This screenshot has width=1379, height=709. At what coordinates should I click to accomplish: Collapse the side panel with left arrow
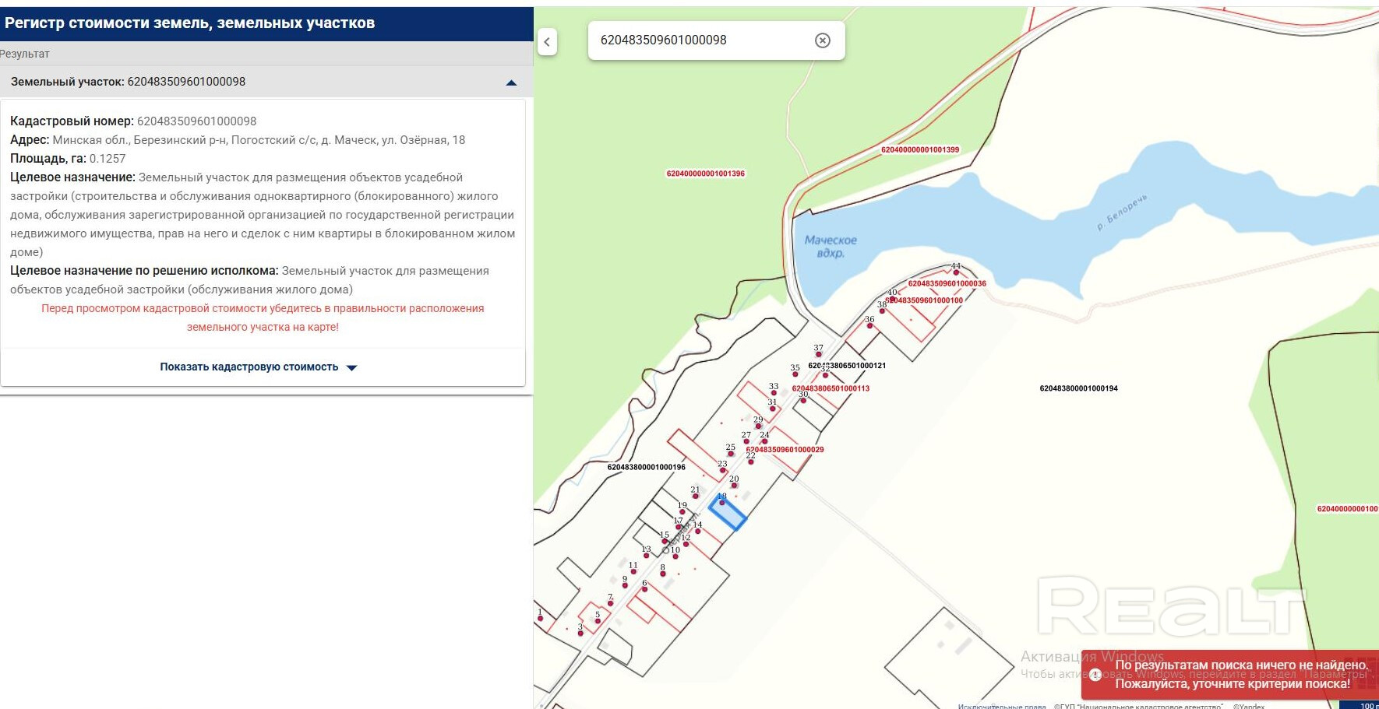547,42
